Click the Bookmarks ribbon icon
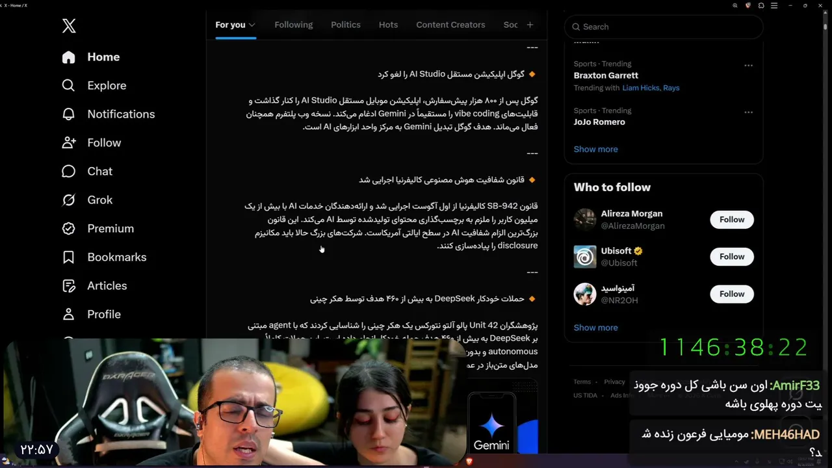The width and height of the screenshot is (832, 468). tap(68, 257)
